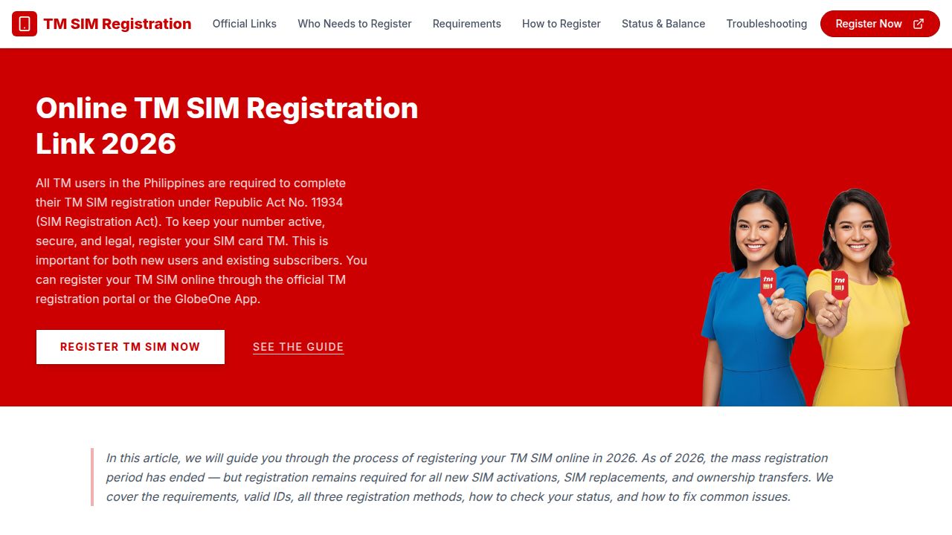
Task: Follow the SEE THE GUIDE link
Action: pos(298,347)
